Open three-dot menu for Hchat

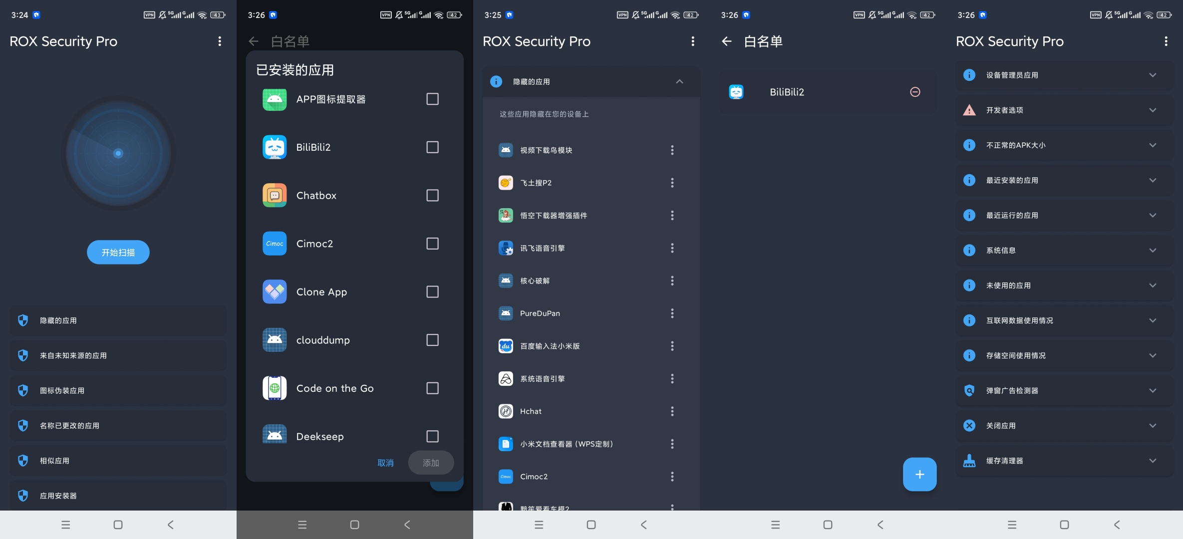click(x=672, y=411)
